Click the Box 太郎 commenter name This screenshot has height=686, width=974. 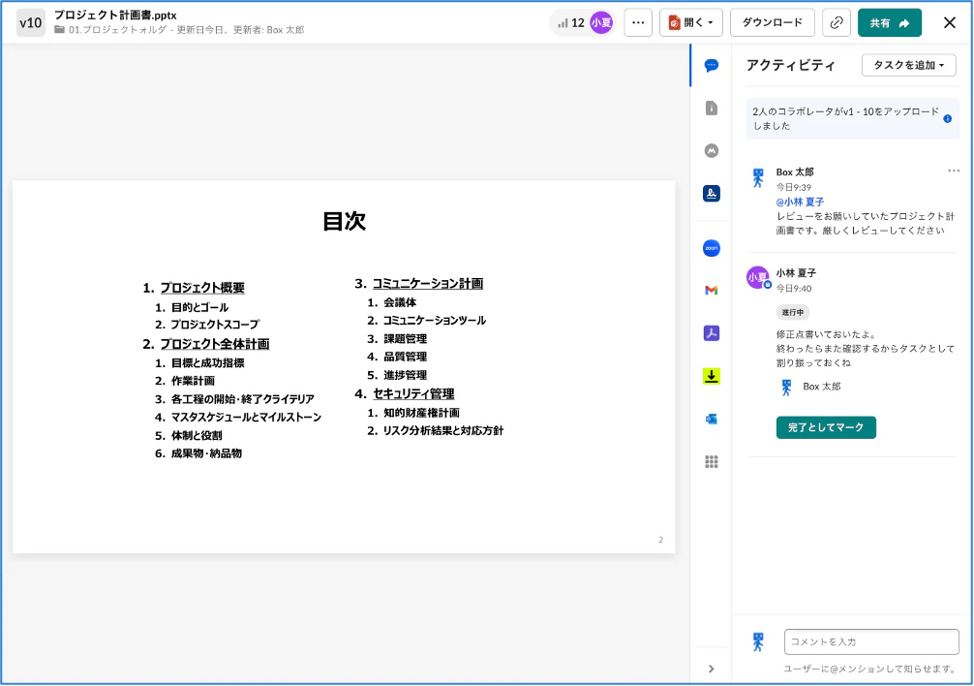795,172
